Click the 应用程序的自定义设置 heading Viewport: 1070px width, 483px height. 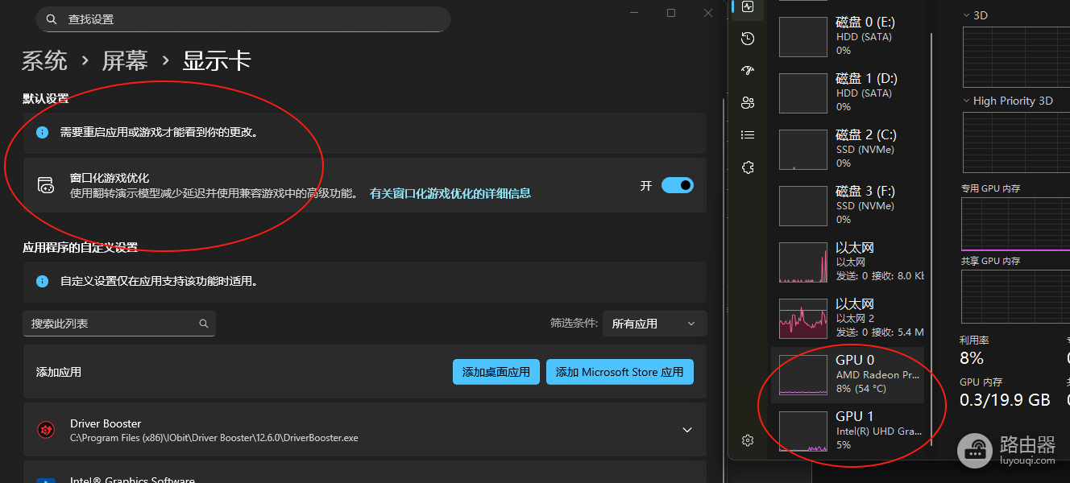coord(81,247)
